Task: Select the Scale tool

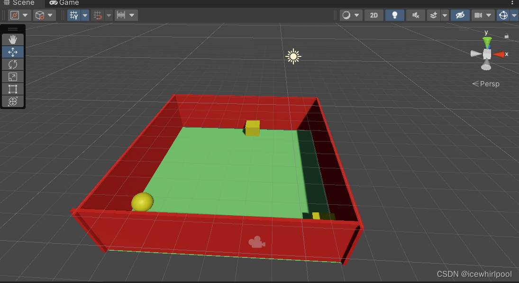Action: 13,77
